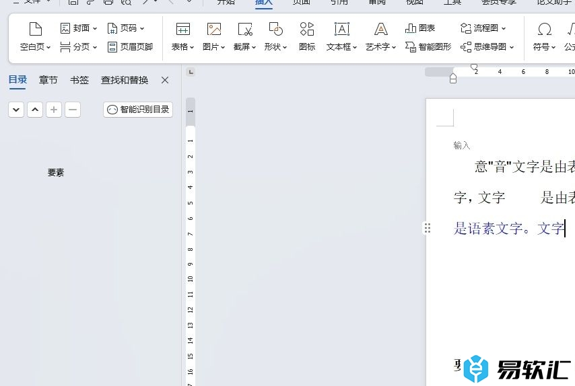This screenshot has height=386, width=575.
Task: Click the header text 输入
Action: coord(461,145)
